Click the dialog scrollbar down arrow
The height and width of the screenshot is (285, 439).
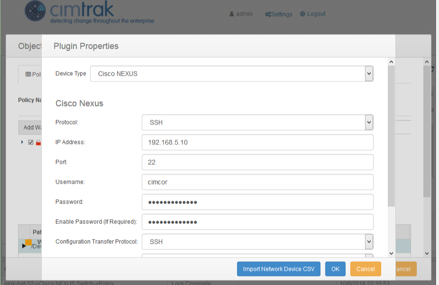point(391,253)
